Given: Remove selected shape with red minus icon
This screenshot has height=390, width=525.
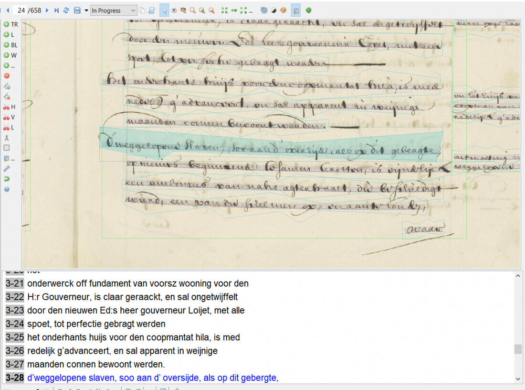Looking at the screenshot, I should [x=6, y=76].
